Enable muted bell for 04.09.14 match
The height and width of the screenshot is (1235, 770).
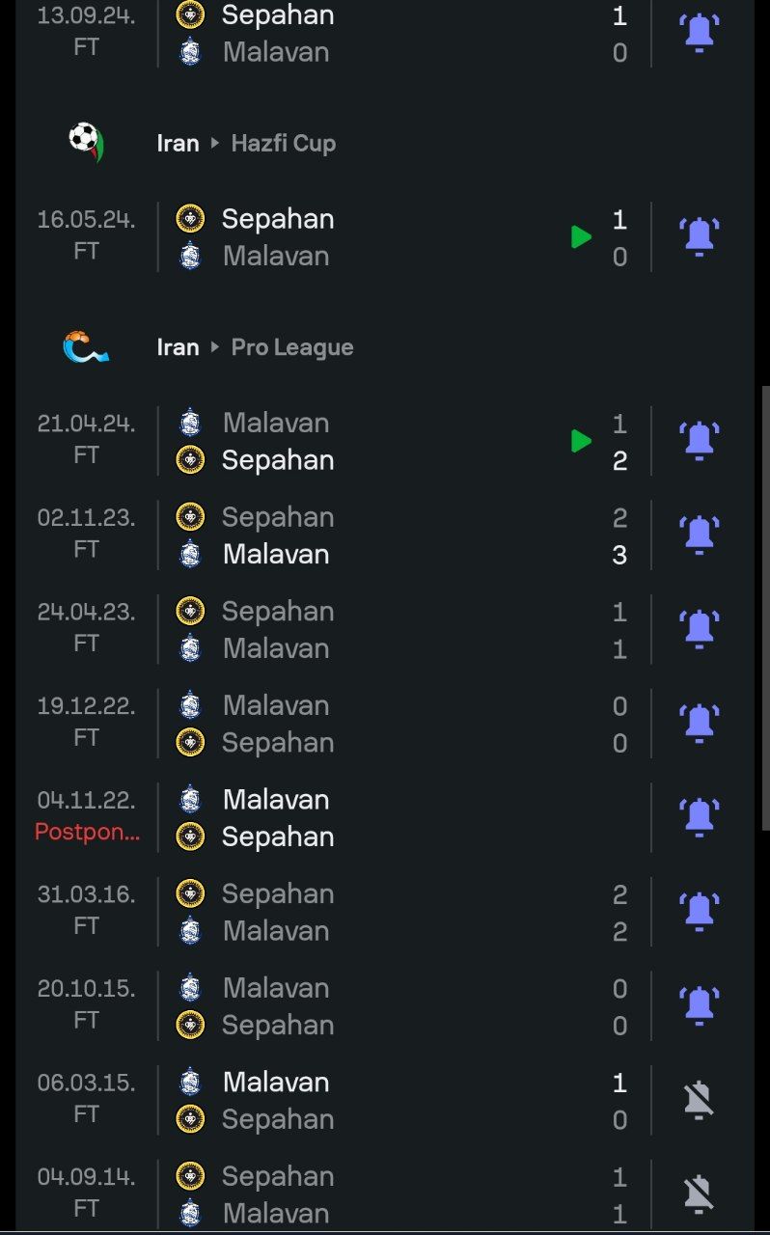[699, 1194]
